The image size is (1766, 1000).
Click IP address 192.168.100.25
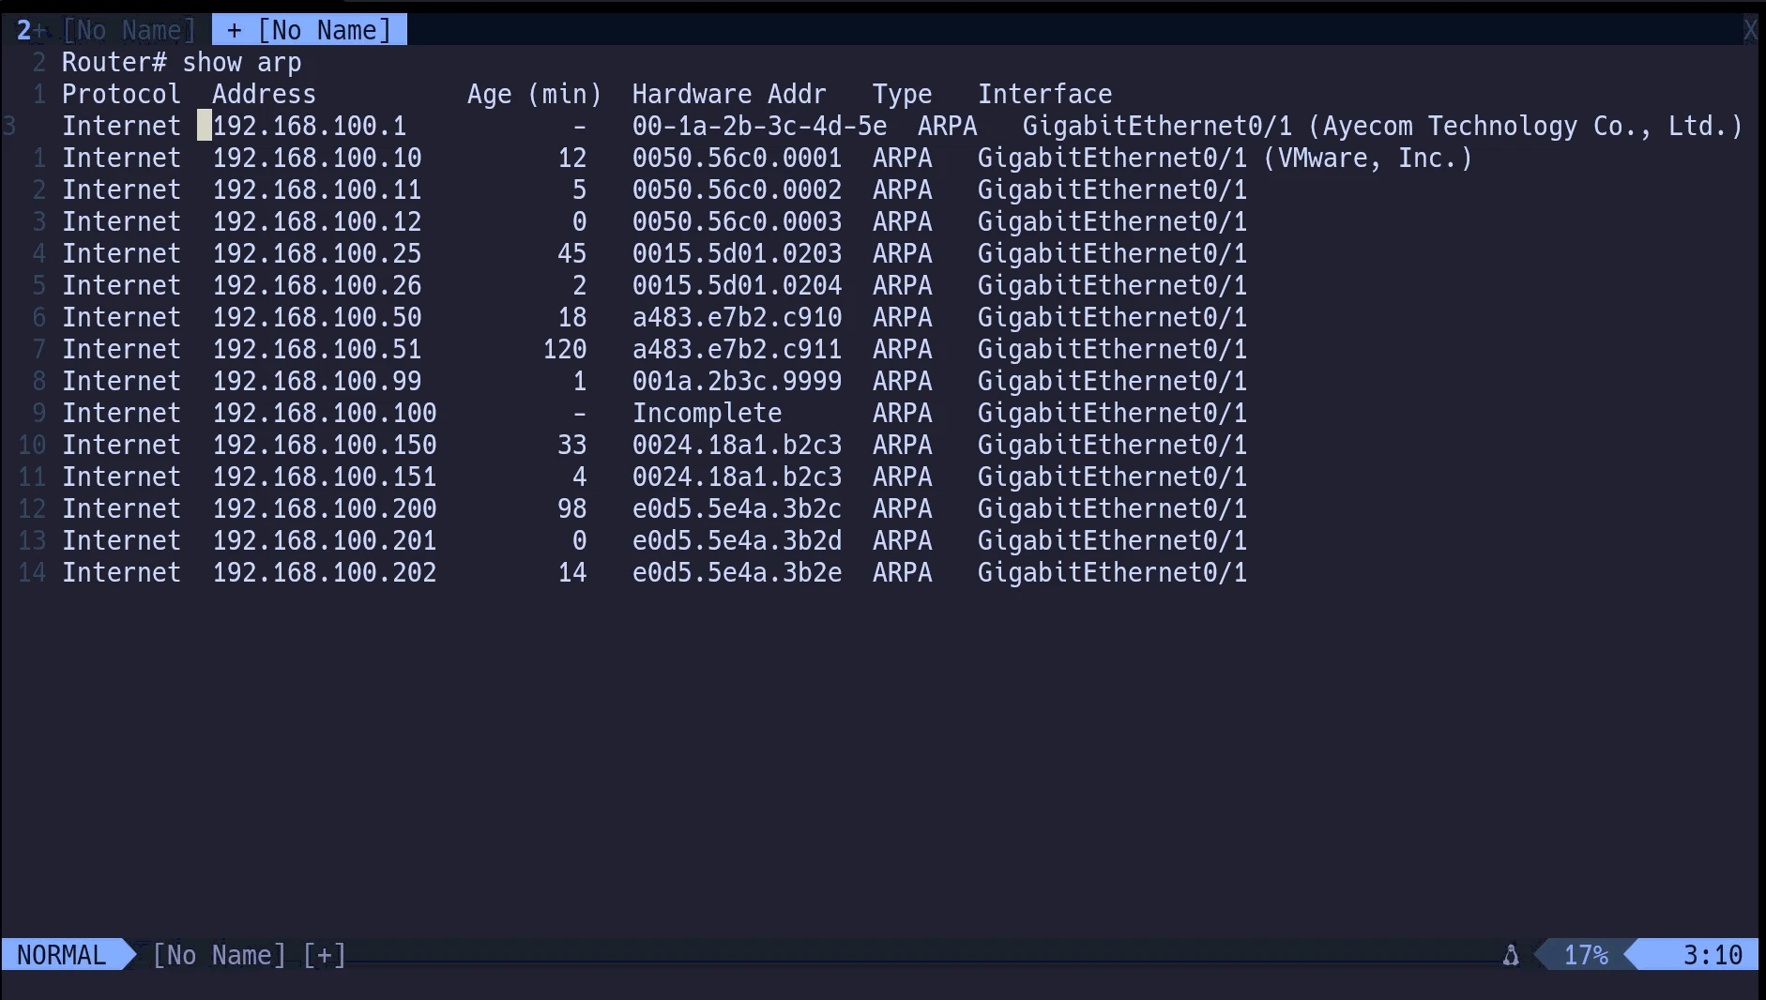click(317, 254)
